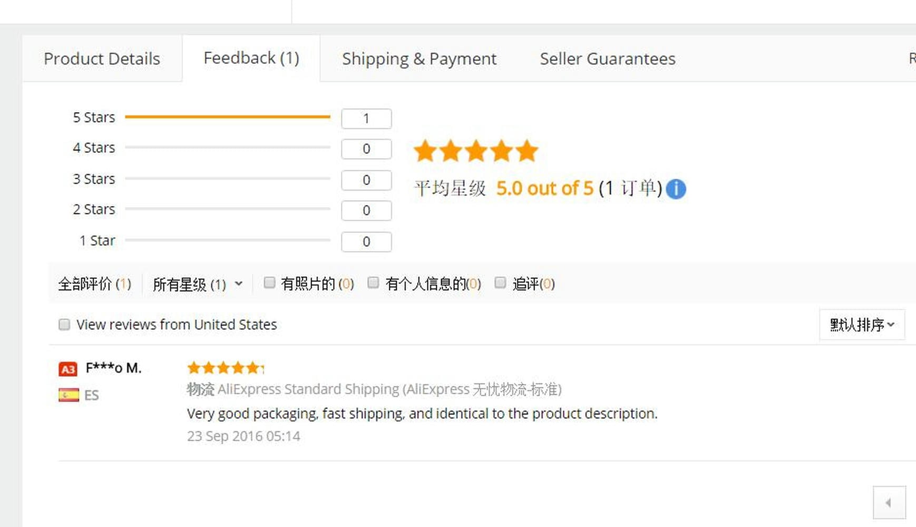Click the first star of the review rating

192,367
